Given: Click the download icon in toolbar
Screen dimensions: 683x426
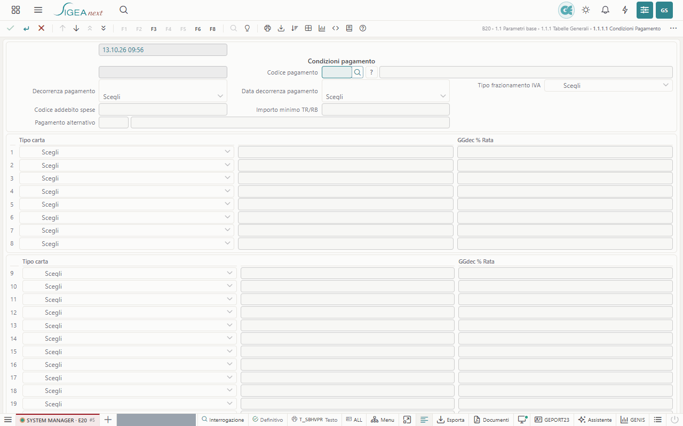Looking at the screenshot, I should 281,28.
